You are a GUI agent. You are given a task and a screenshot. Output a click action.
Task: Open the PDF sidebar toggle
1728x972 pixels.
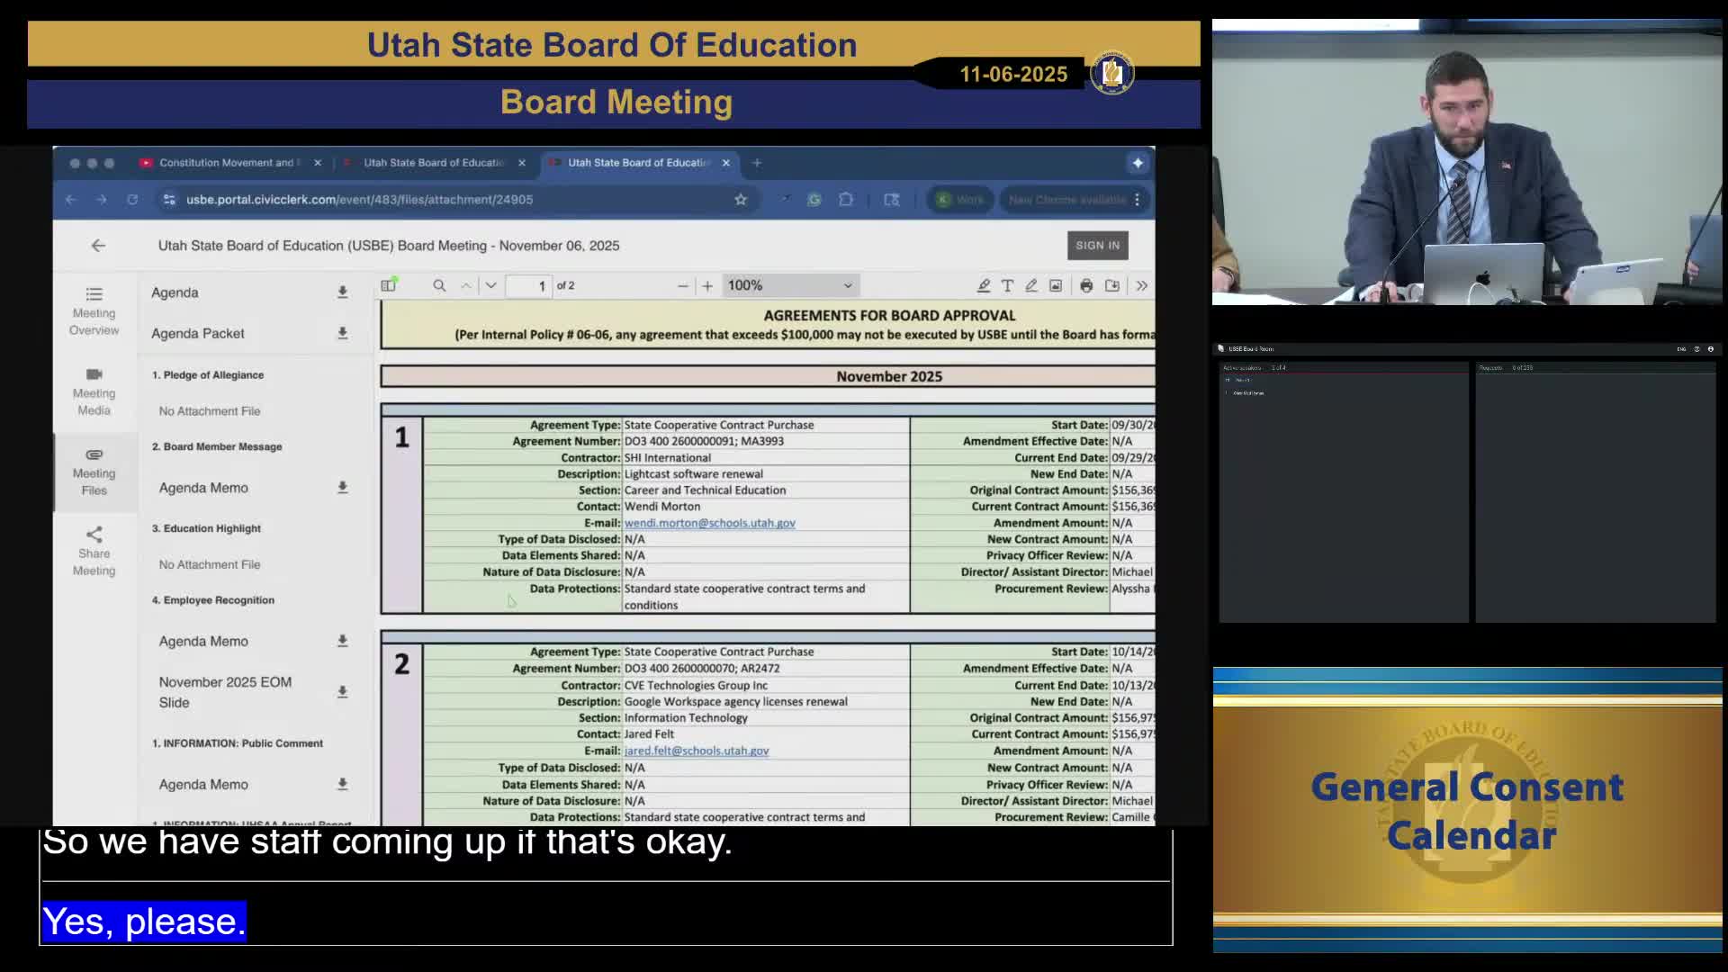(390, 285)
